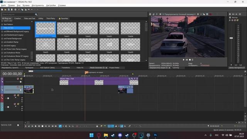Switch to the Creative plug-ins tab
This screenshot has height=139, width=247.
click(17, 19)
